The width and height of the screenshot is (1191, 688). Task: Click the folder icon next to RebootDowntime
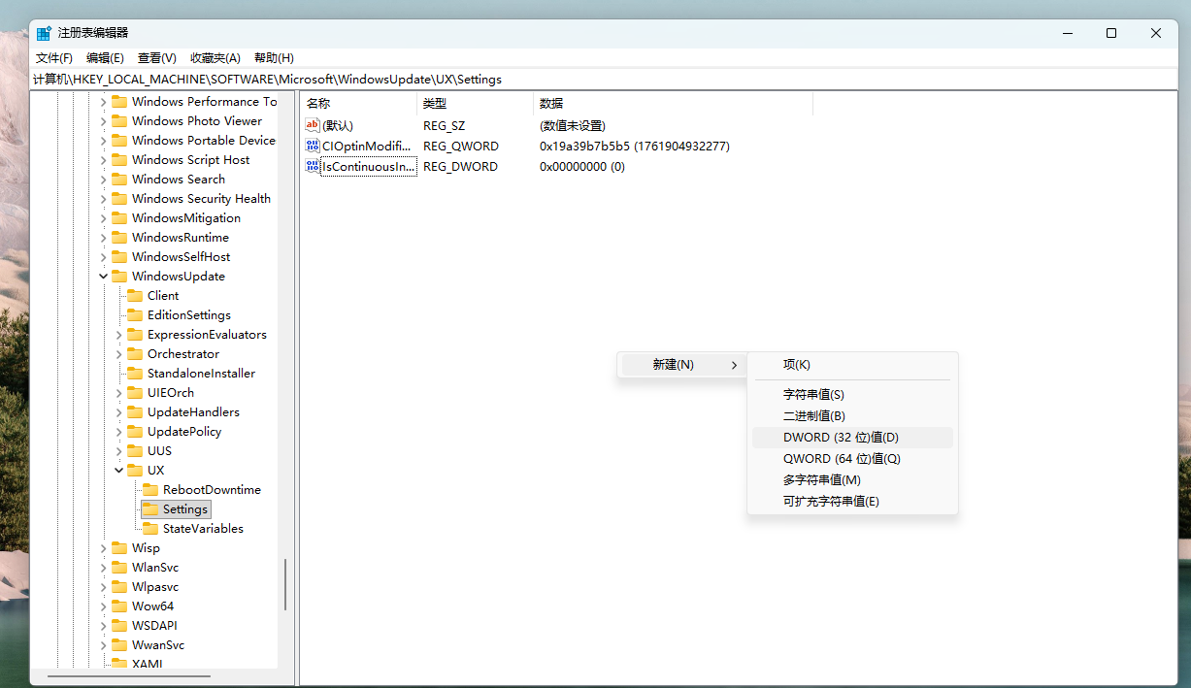tap(150, 490)
